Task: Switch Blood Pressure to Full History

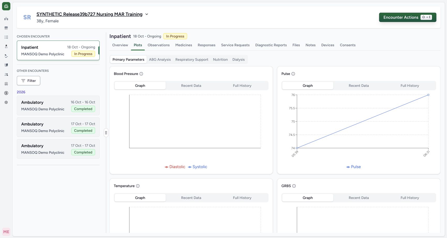Action: click(242, 86)
